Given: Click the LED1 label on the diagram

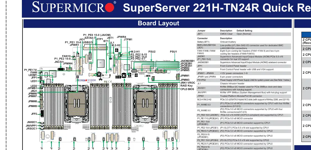Looking at the screenshot, I should coord(34,81).
